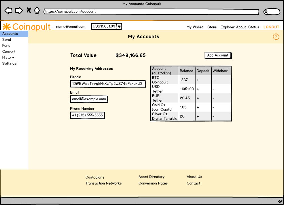Screen dimensions: 284x205
Task: Open History in the sidebar
Action: (x=8, y=58)
